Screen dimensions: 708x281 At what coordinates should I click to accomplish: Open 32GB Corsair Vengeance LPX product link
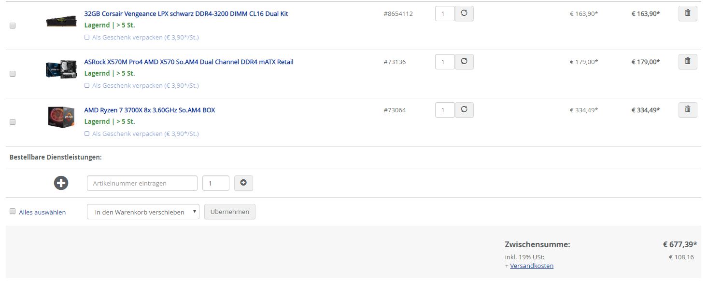tap(186, 13)
